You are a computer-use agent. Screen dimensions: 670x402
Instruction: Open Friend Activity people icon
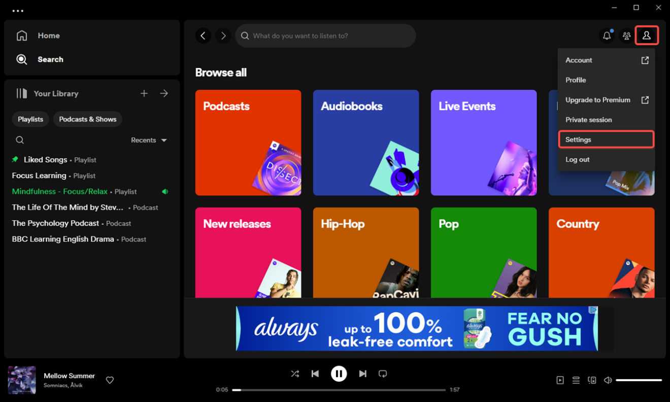pos(626,35)
